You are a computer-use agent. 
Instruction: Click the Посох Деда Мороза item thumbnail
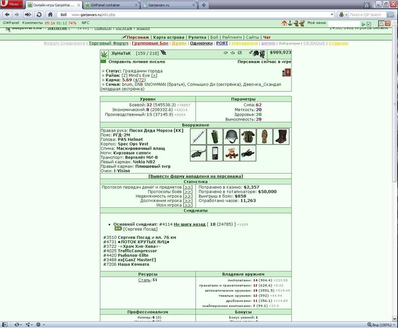coord(198,136)
